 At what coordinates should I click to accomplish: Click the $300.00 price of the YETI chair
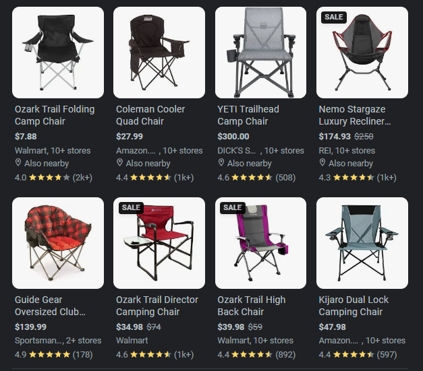pyautogui.click(x=233, y=137)
